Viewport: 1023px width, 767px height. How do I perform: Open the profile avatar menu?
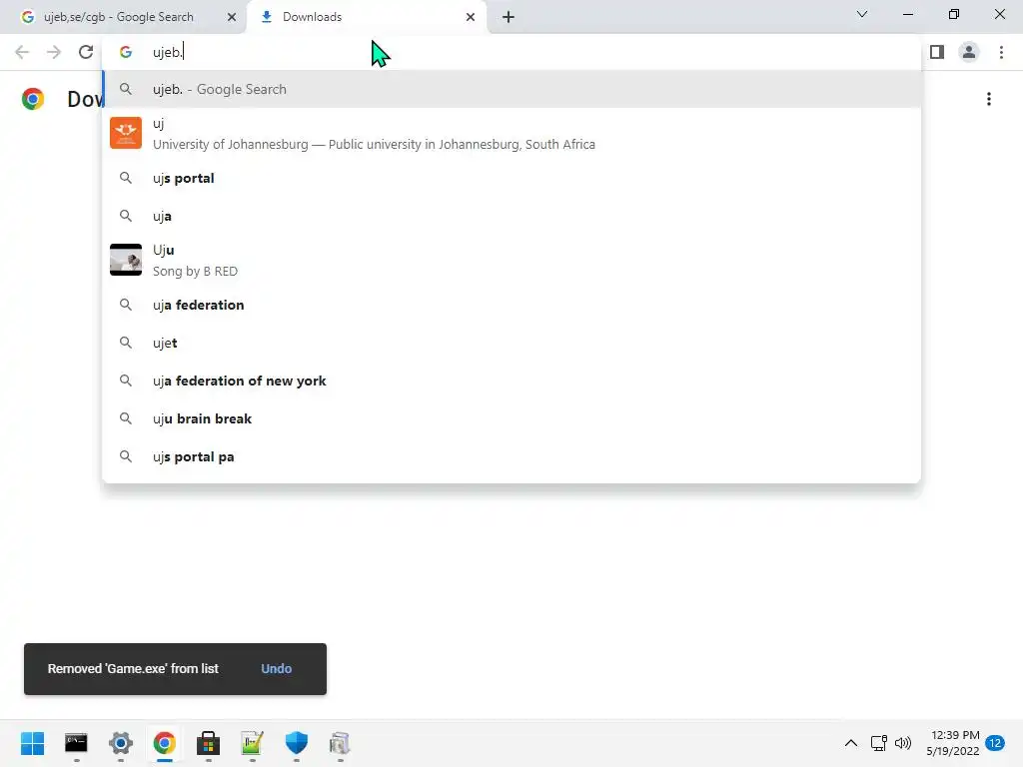coord(969,52)
